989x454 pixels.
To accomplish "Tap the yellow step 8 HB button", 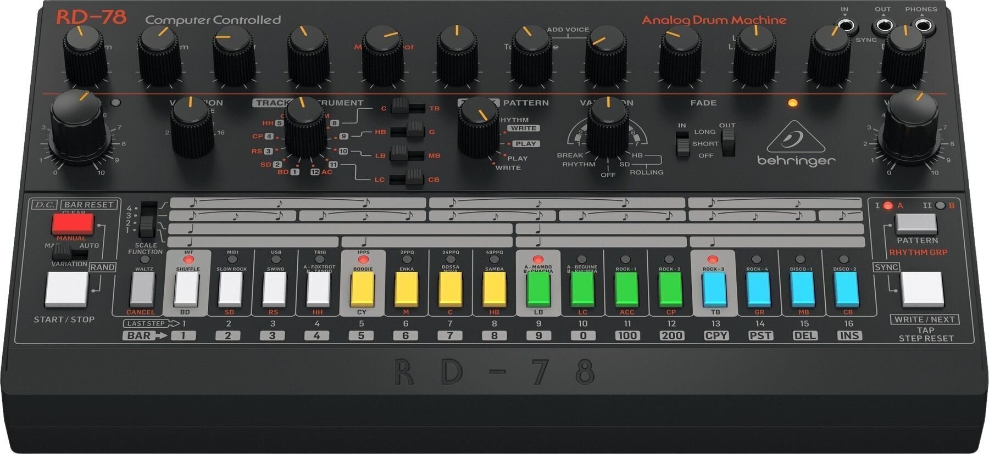I will [494, 289].
